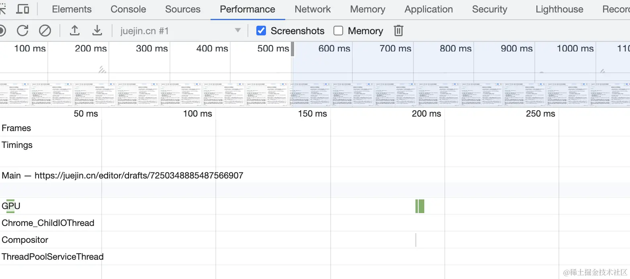Image resolution: width=630 pixels, height=279 pixels.
Task: Click the clear recording icon
Action: pos(45,31)
